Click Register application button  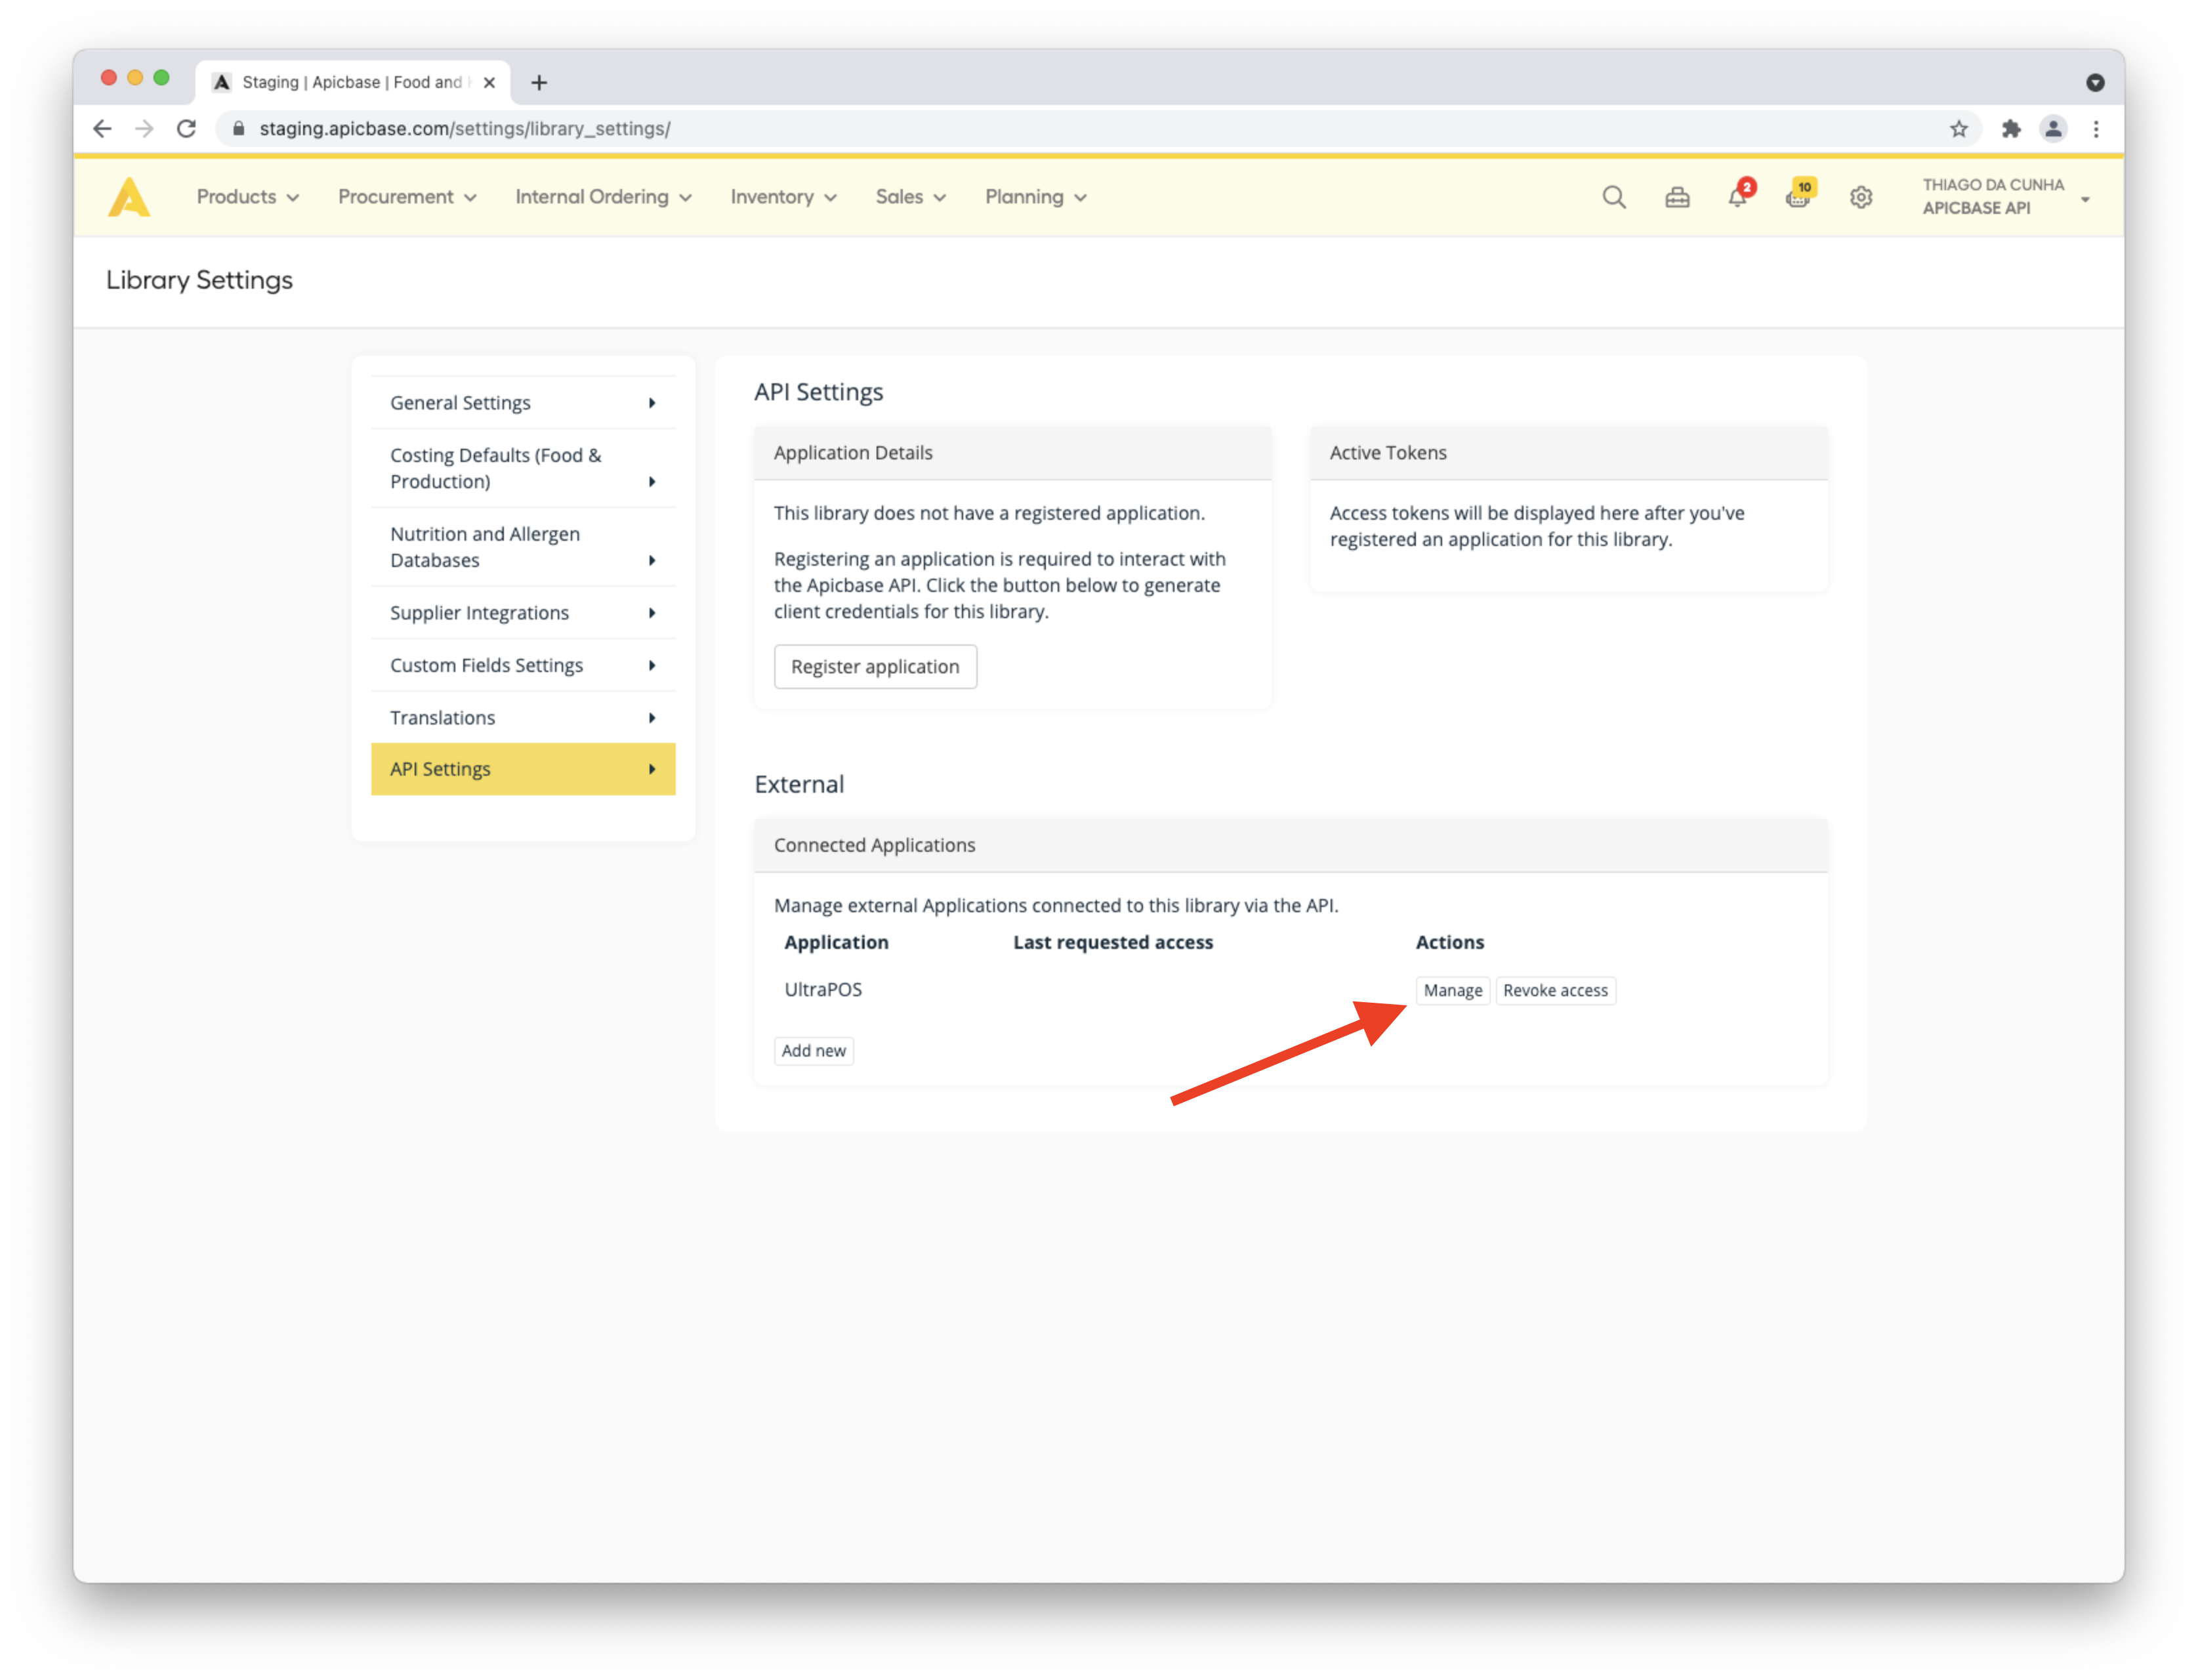click(875, 666)
